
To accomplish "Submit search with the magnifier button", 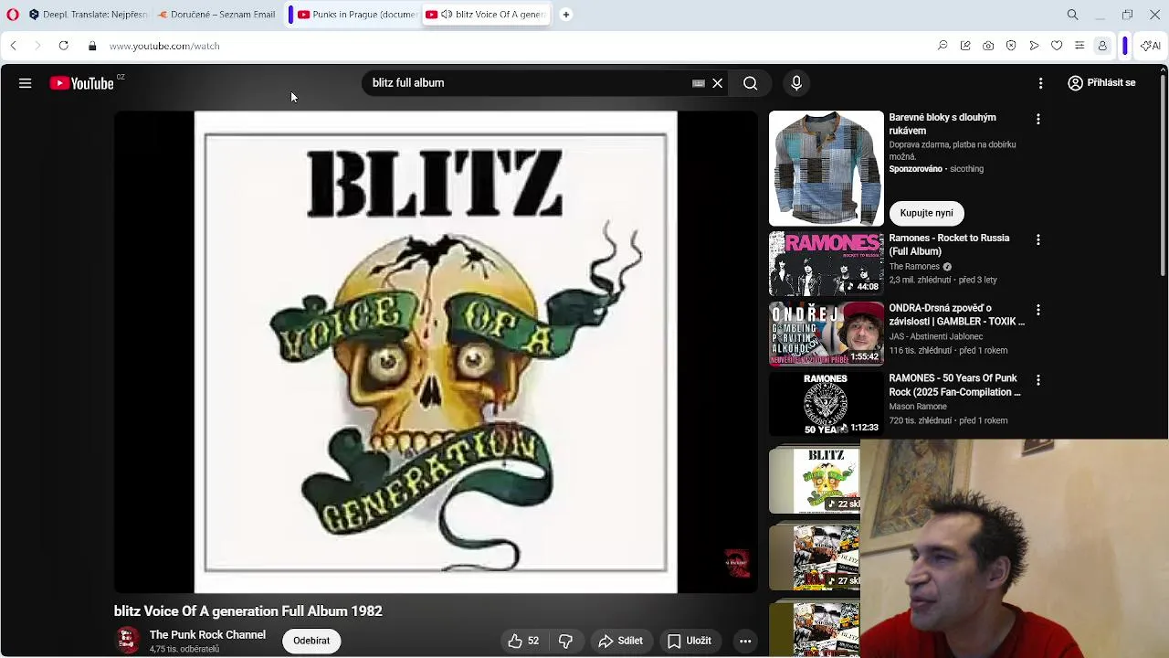I will (751, 83).
